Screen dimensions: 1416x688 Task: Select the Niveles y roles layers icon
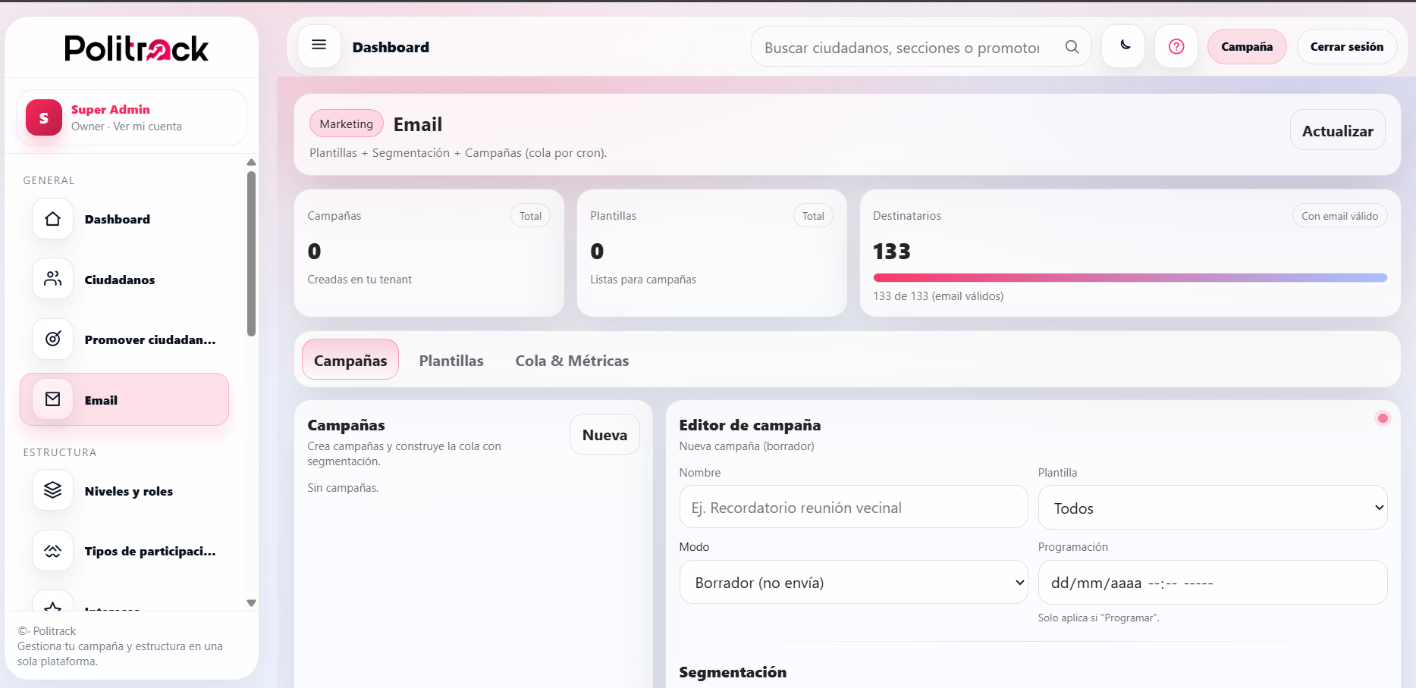[x=52, y=489]
